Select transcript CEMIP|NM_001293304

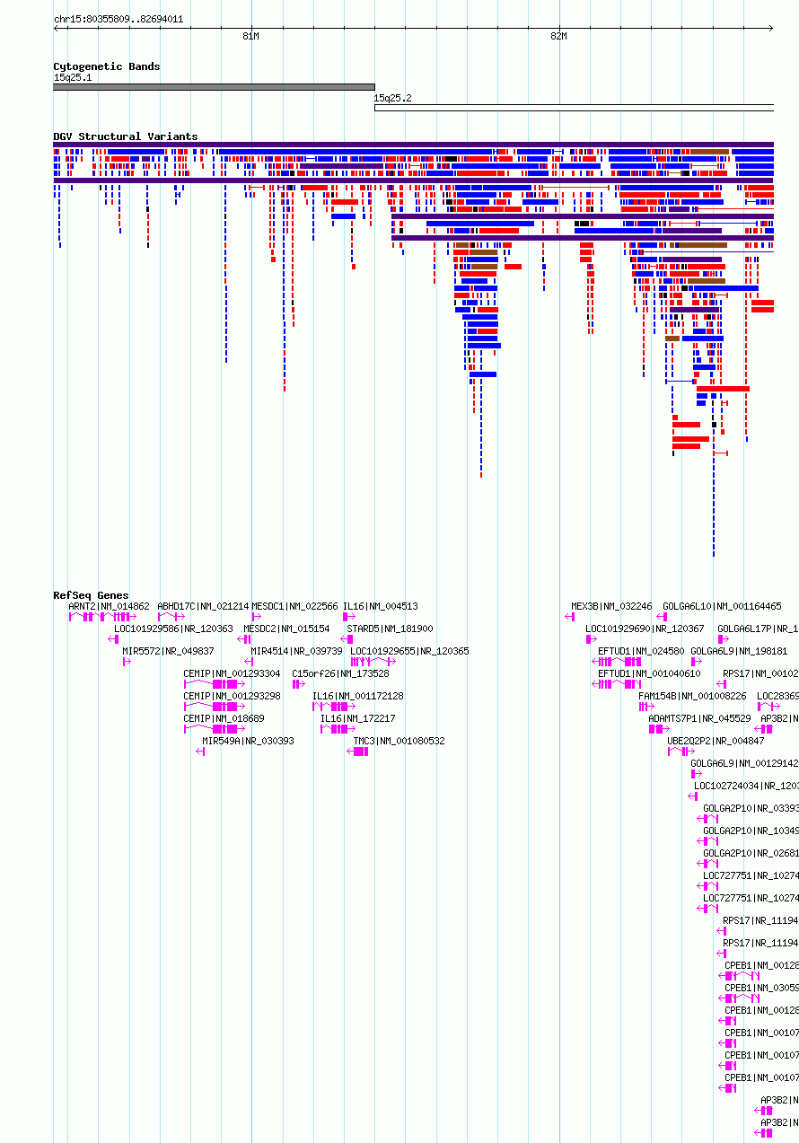tap(233, 673)
